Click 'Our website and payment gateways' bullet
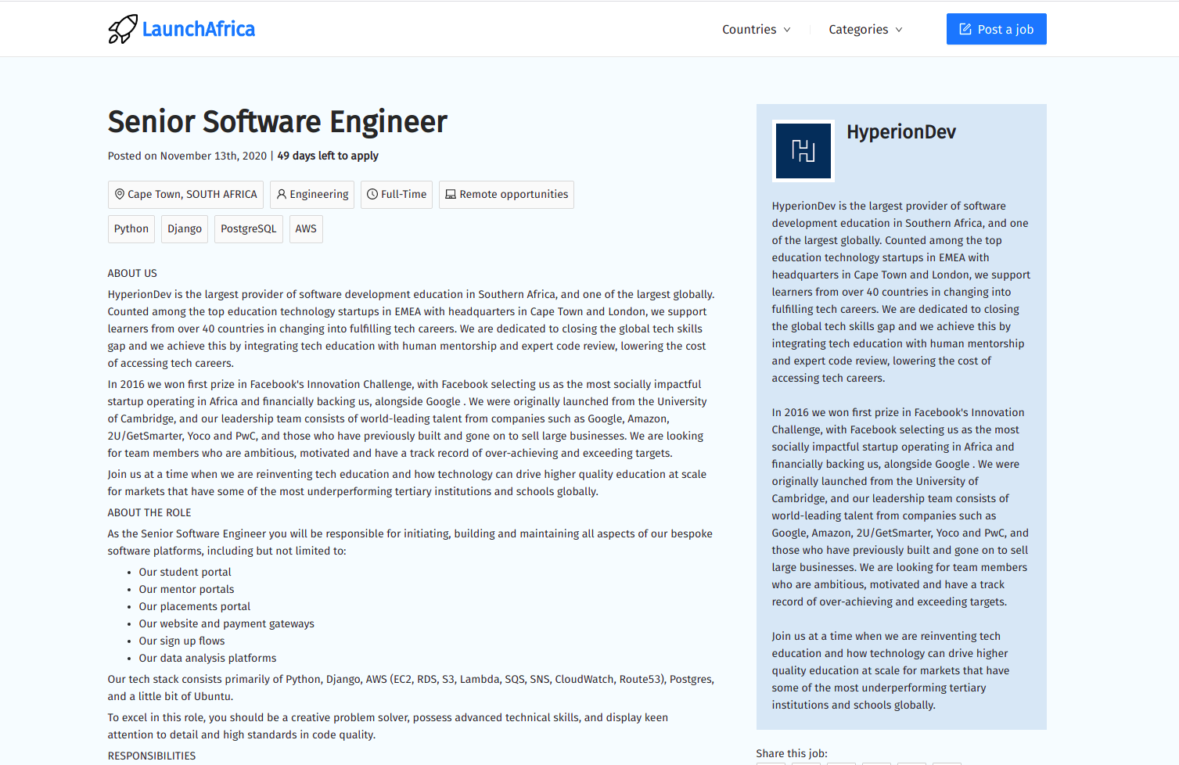Screen dimensions: 1179x765 coord(227,623)
